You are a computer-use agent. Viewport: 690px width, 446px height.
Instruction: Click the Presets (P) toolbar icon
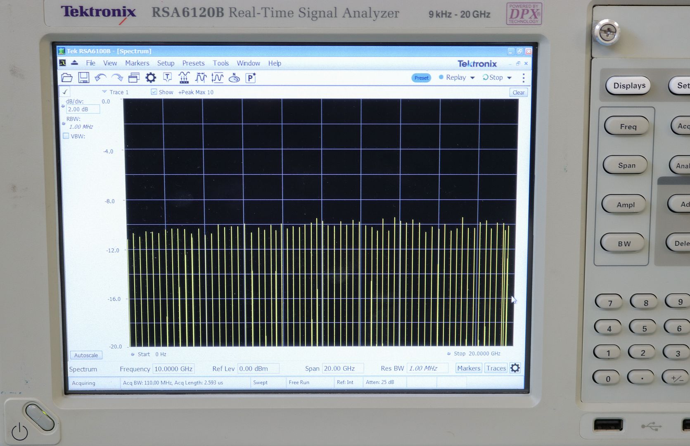coord(251,78)
